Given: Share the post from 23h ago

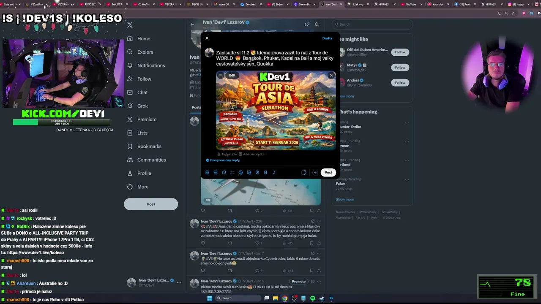Looking at the screenshot, I should point(319,243).
